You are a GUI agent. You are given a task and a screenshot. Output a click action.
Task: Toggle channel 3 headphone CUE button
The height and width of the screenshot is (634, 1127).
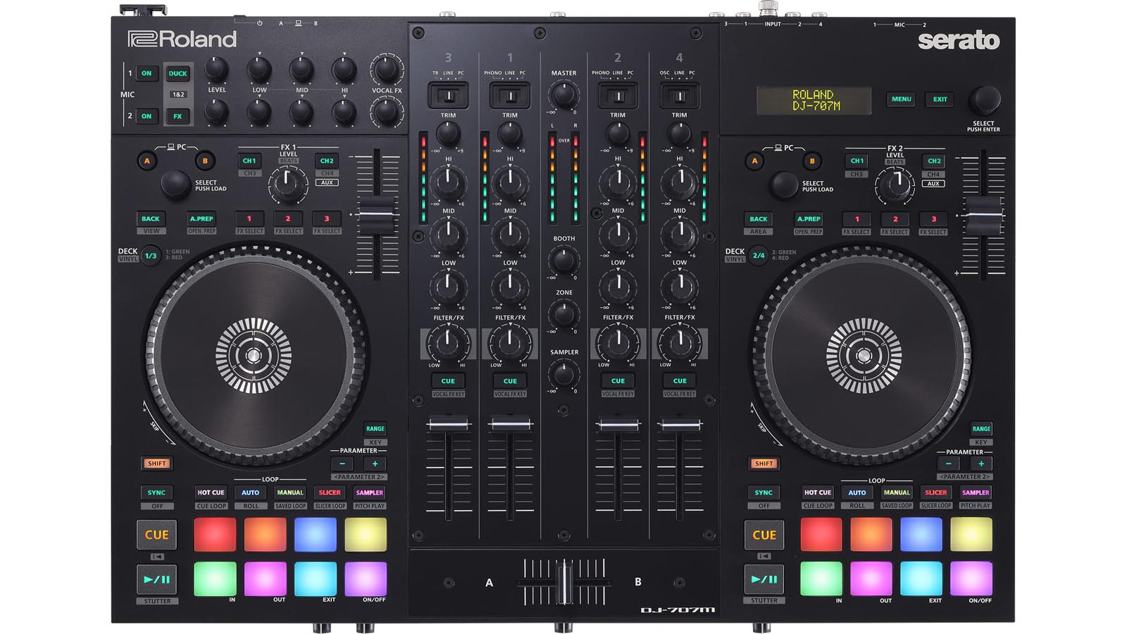click(x=448, y=381)
